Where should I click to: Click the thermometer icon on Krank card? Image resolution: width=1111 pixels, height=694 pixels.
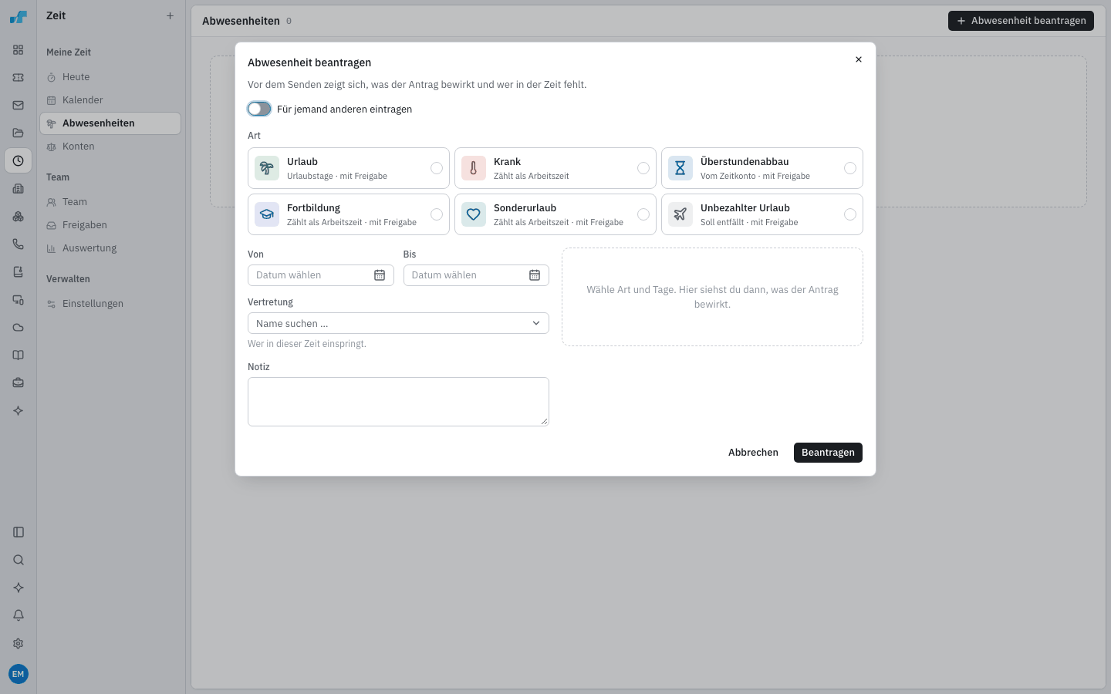[x=474, y=168]
